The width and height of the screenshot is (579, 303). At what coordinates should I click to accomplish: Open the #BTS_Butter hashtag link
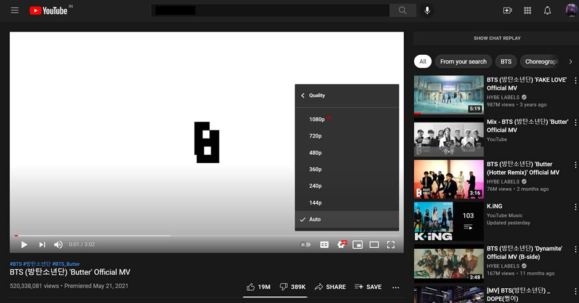pos(65,264)
